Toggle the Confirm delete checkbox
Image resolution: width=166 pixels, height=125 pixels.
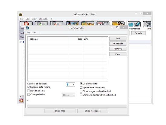[x=81, y=84]
